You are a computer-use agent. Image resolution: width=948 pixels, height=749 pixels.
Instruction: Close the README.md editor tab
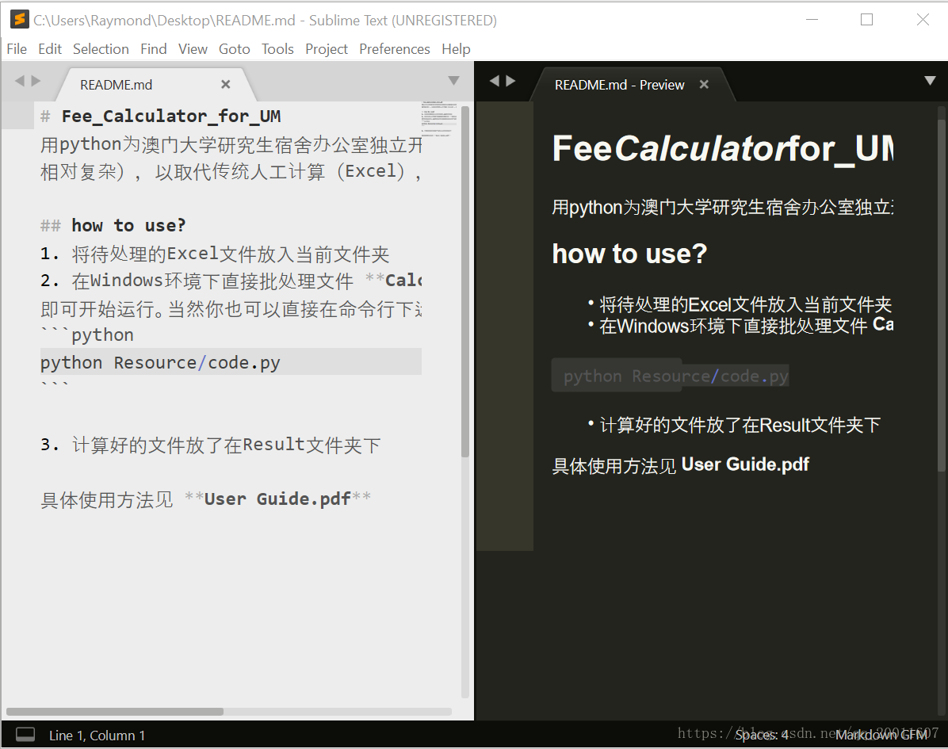point(226,85)
